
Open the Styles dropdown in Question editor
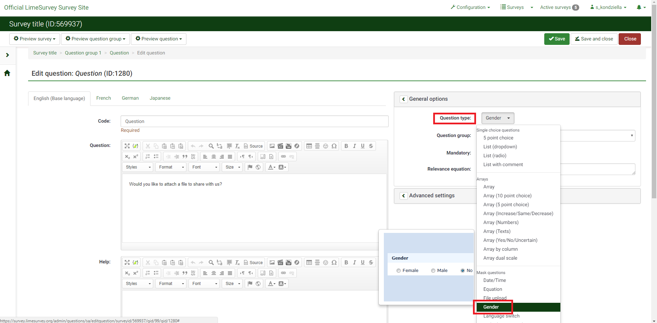(138, 167)
